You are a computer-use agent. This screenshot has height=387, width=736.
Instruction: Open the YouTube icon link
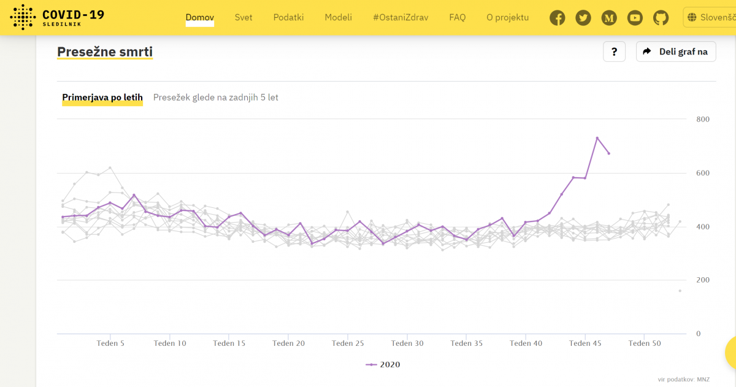635,18
